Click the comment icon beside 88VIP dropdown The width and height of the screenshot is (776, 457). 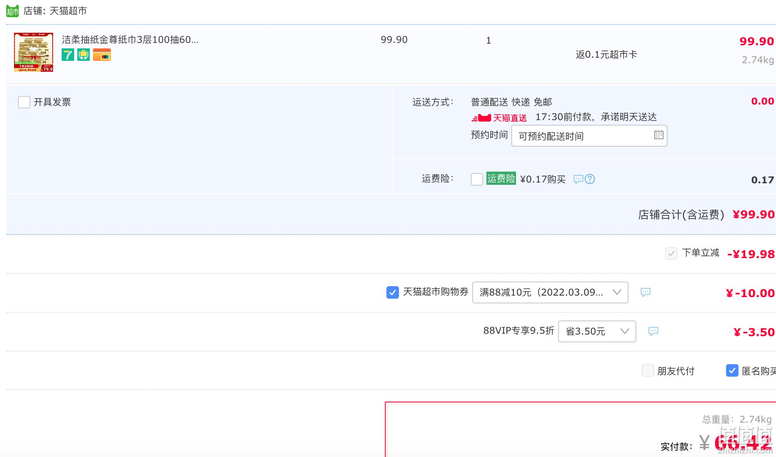click(x=653, y=331)
